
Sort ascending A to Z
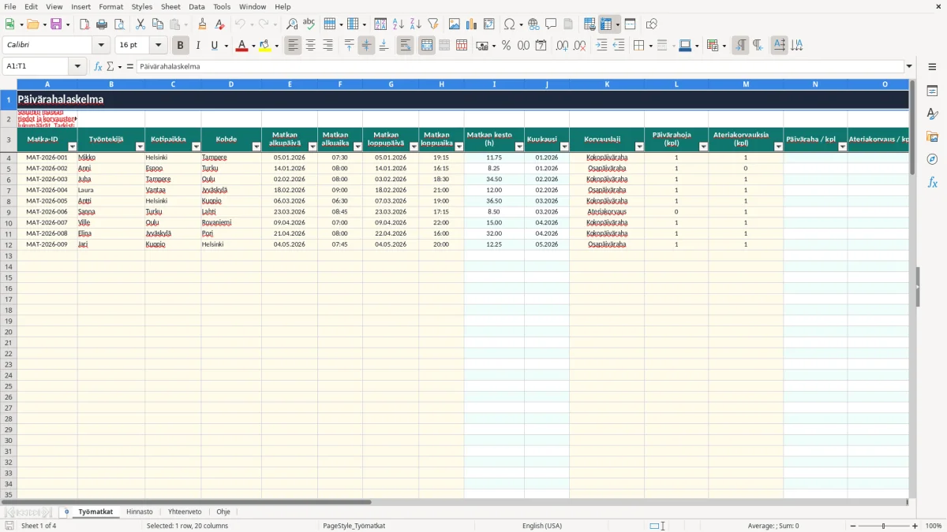click(x=398, y=24)
